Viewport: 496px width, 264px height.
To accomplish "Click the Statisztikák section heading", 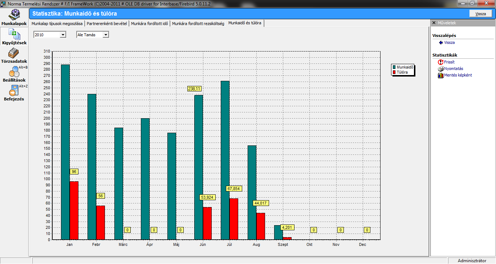I will tap(445, 55).
